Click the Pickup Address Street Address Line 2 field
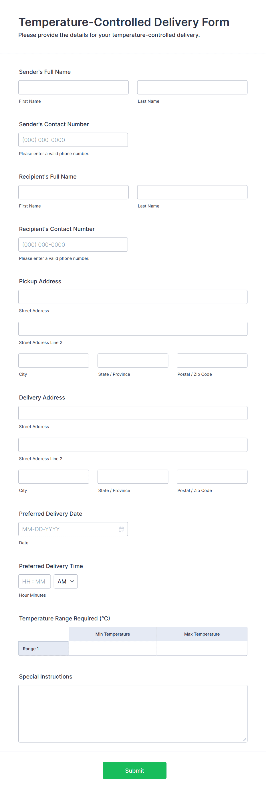This screenshot has height=793, width=266. tap(133, 329)
